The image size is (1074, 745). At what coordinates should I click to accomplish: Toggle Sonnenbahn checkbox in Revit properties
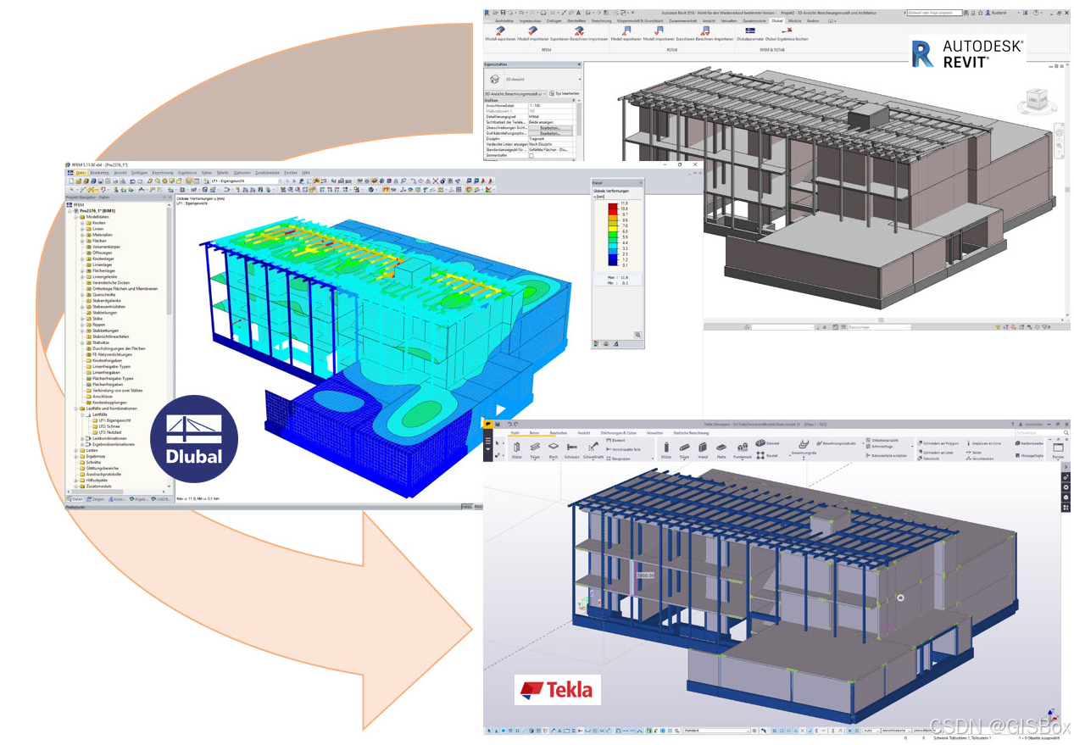(531, 156)
